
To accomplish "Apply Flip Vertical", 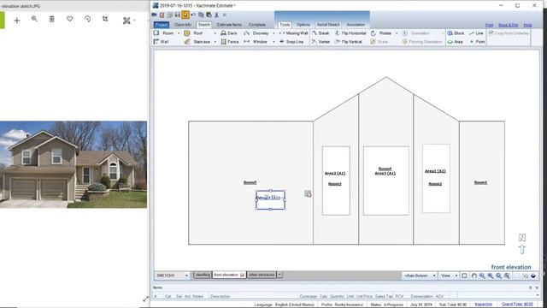I will point(348,42).
